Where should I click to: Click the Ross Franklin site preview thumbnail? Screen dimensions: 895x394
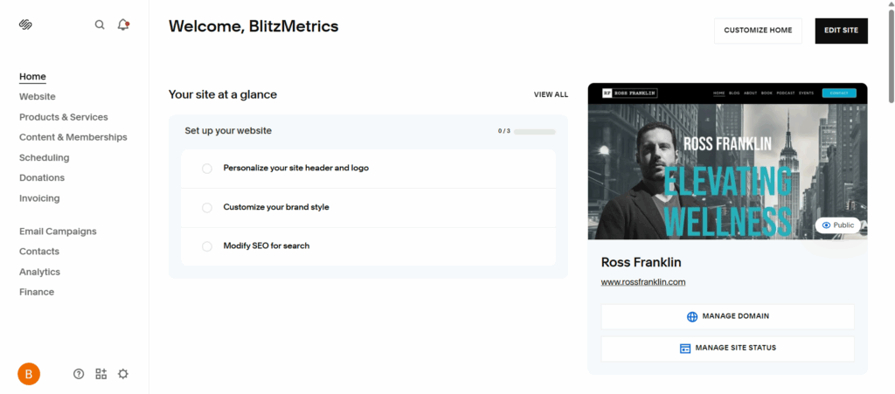tap(727, 166)
